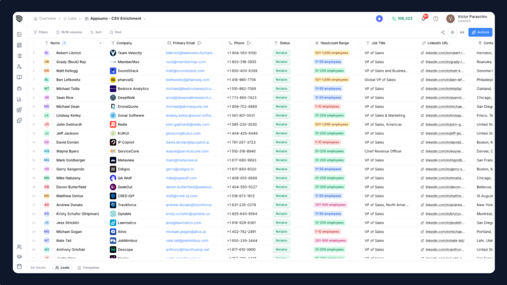
Task: Open external link icon for linkedin.com/in/robert-l
Action: [x=422, y=53]
